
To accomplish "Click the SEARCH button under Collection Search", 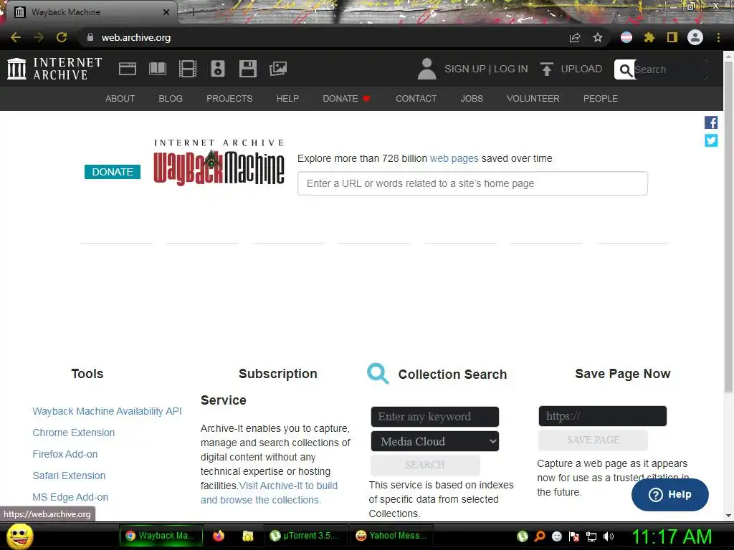I will [425, 465].
